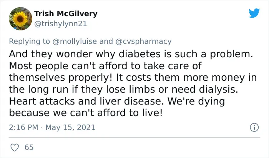This screenshot has width=269, height=158.
Task: Click the word 'themselves' in the tweet
Action: click(x=37, y=78)
